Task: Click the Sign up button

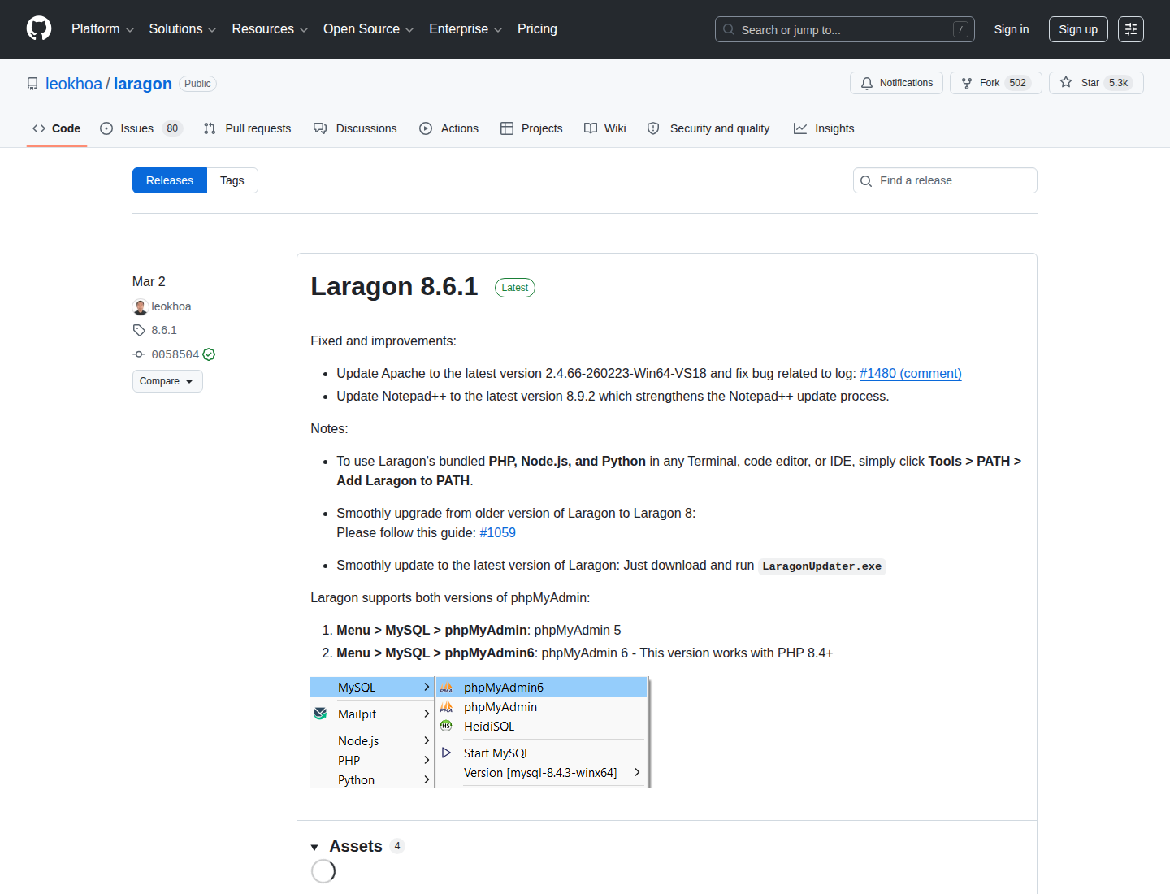Action: [1078, 29]
